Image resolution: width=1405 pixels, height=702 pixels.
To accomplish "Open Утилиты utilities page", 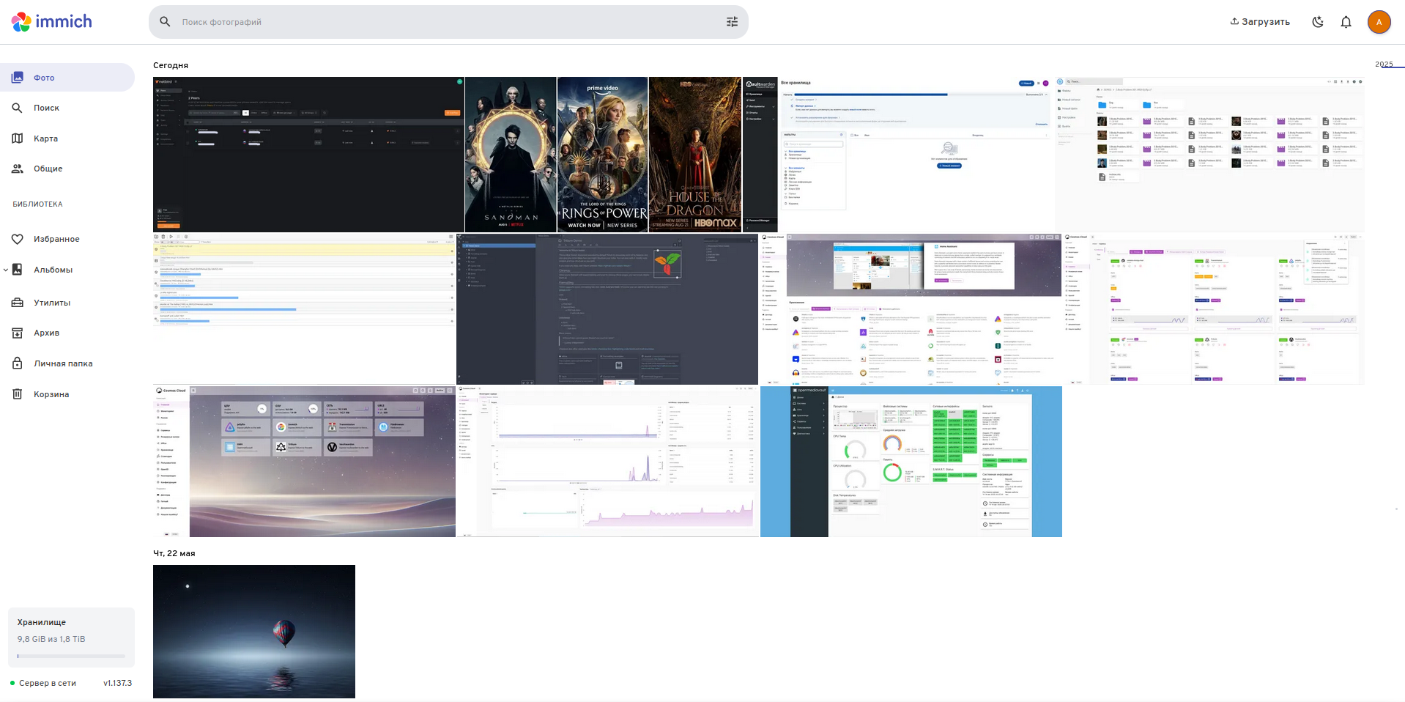I will 51,303.
